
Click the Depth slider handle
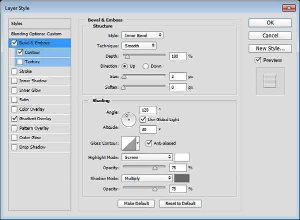(127, 57)
